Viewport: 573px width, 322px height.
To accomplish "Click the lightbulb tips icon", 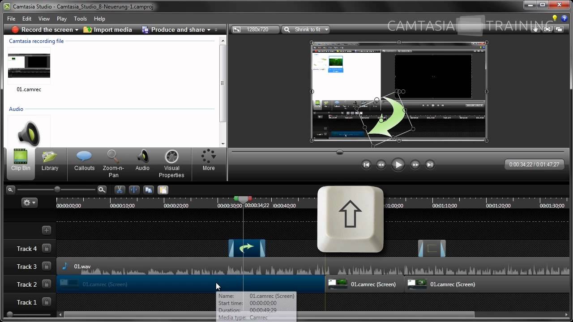I will tap(555, 18).
